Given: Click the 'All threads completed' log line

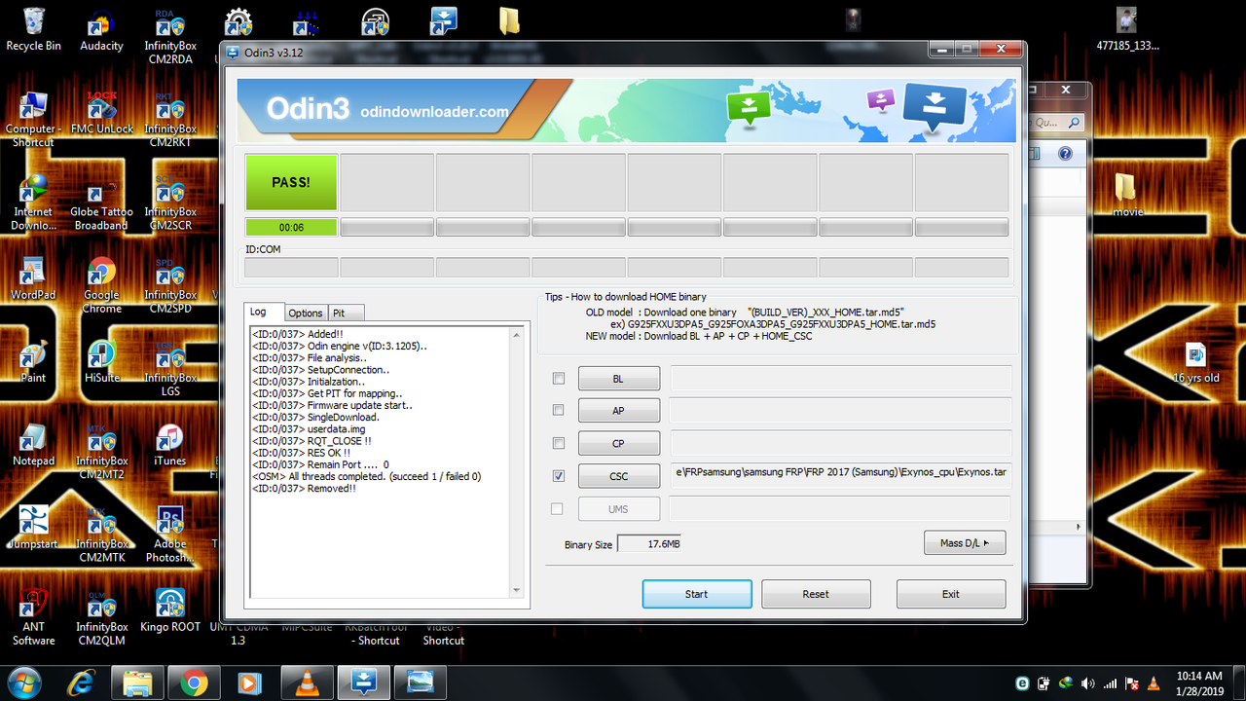Looking at the screenshot, I should [x=366, y=476].
